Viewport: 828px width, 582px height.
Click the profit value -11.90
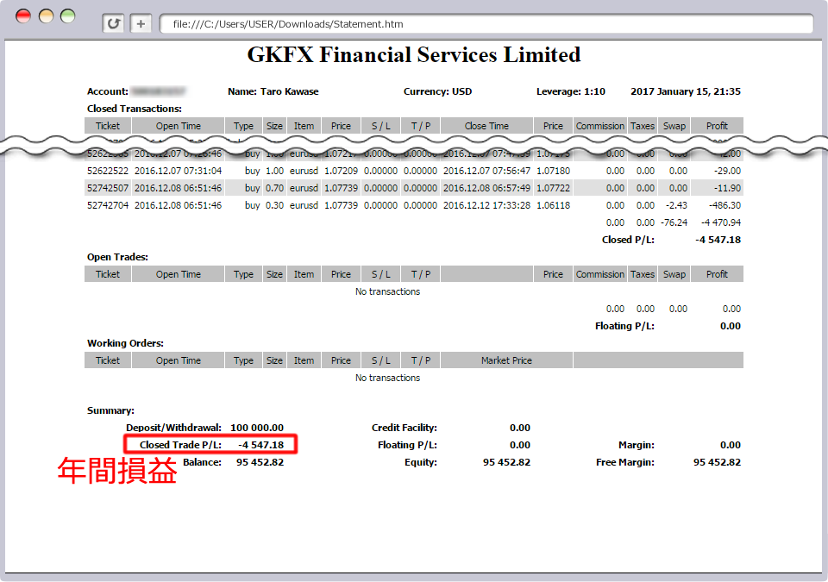tap(727, 188)
